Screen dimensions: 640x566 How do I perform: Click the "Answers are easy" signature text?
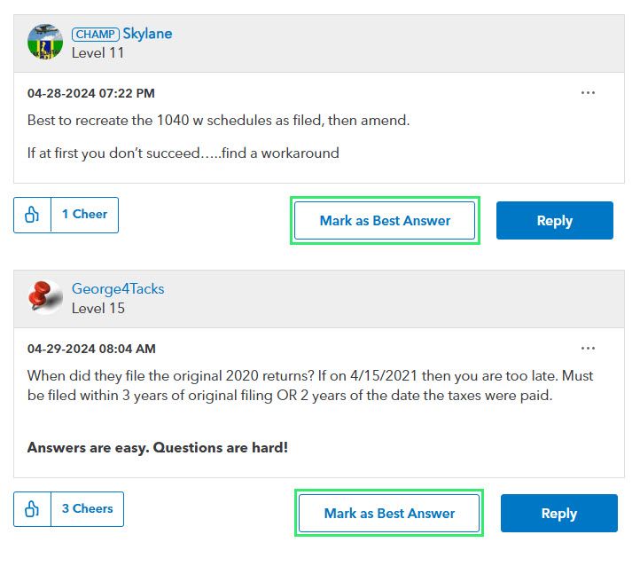pos(158,447)
